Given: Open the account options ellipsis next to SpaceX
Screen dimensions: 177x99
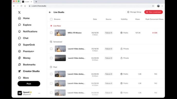Looking at the screenshot, I should point(39,93).
